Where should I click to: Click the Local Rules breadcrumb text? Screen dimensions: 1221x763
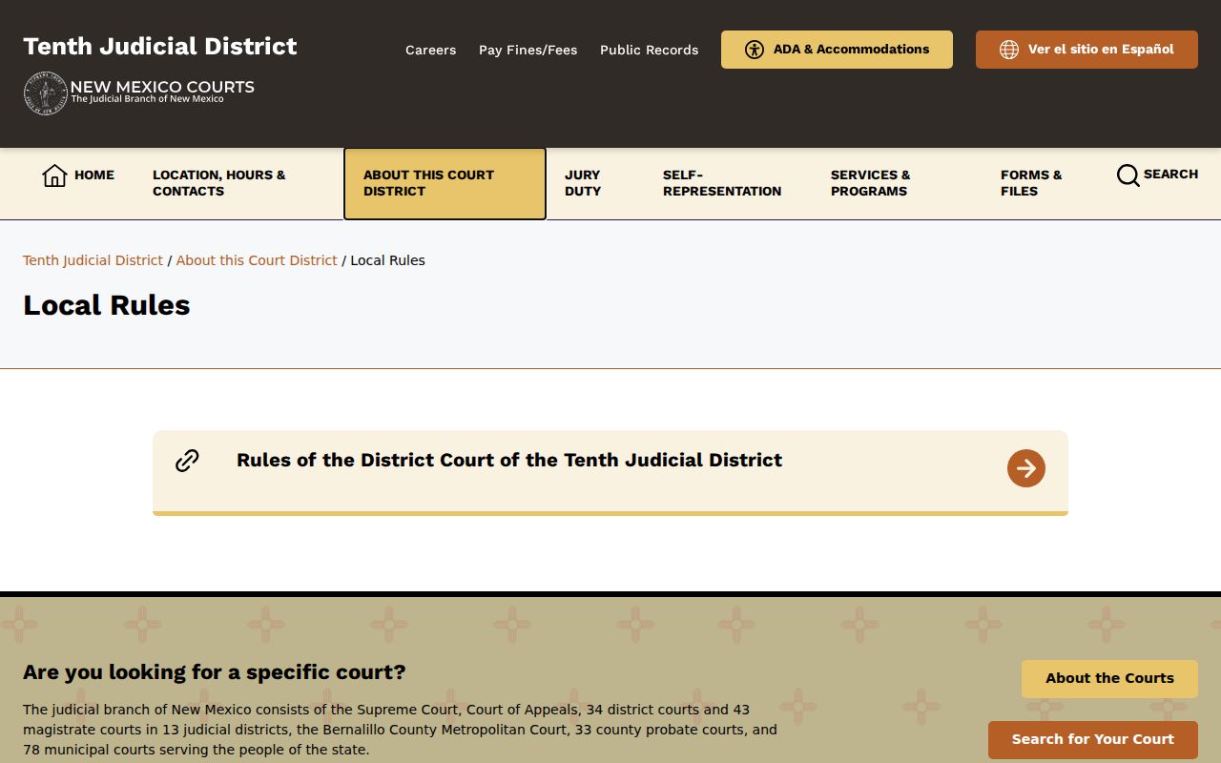click(x=387, y=260)
